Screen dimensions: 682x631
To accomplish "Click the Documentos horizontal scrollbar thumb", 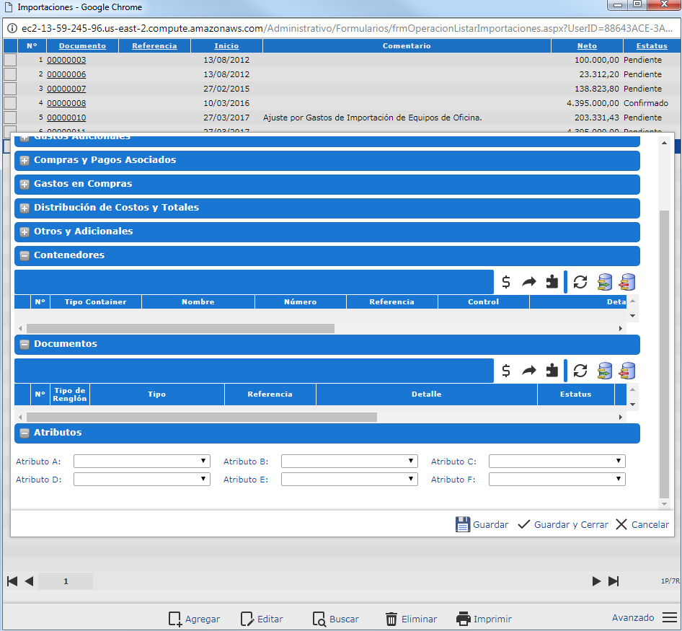I will [x=202, y=418].
